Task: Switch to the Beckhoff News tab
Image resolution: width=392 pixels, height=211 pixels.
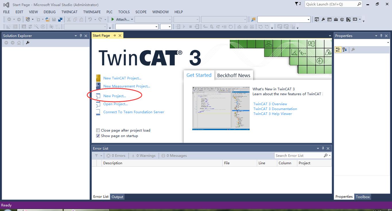Action: tap(234, 75)
